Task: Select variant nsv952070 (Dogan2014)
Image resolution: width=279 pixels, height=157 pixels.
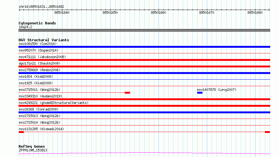Action: click(x=39, y=50)
